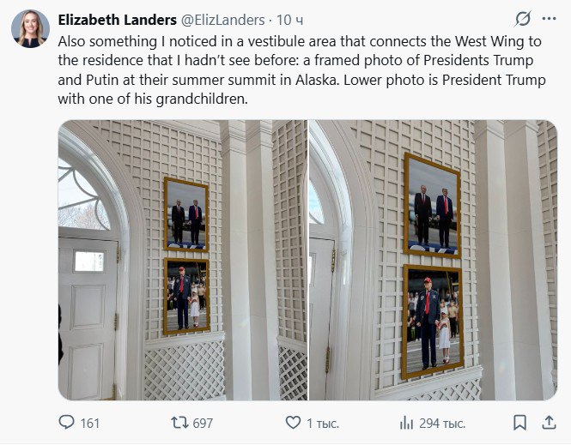This screenshot has width=571, height=445.
Task: Click the "294 тыс." views count
Action: (443, 423)
